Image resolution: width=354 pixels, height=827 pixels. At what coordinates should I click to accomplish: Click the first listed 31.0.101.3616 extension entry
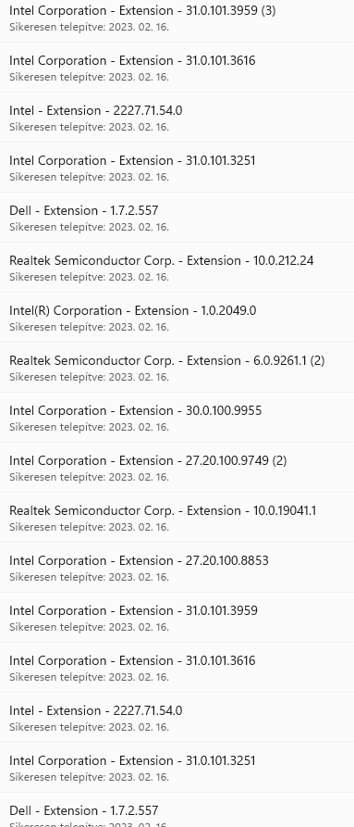point(177,68)
